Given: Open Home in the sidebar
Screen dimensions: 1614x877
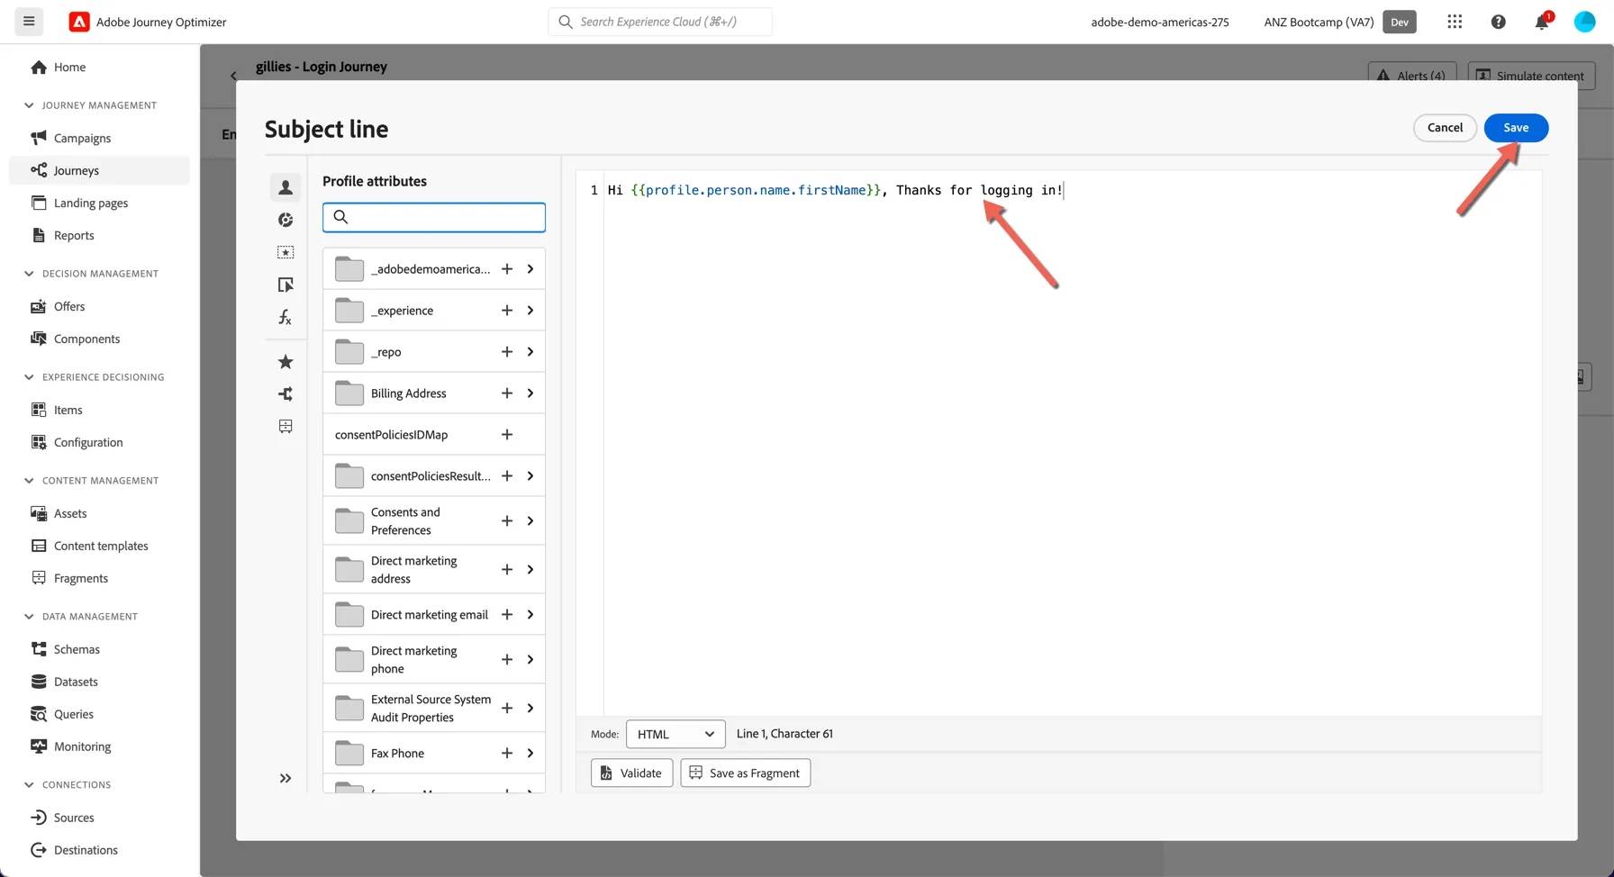Looking at the screenshot, I should coord(69,68).
